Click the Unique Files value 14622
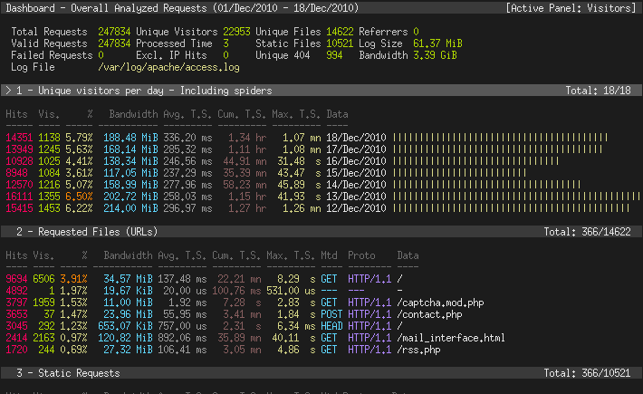 (x=340, y=32)
